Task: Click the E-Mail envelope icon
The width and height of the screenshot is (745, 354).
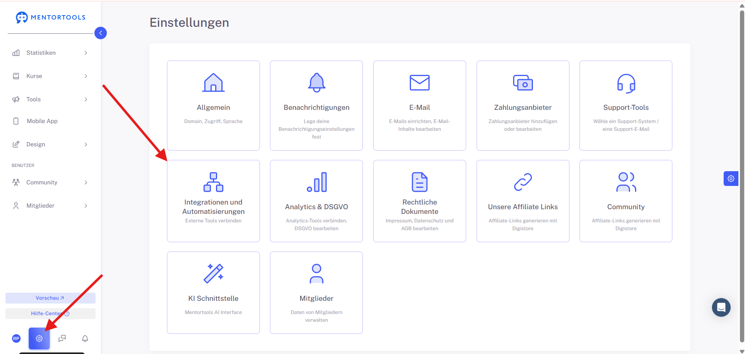Action: click(419, 83)
